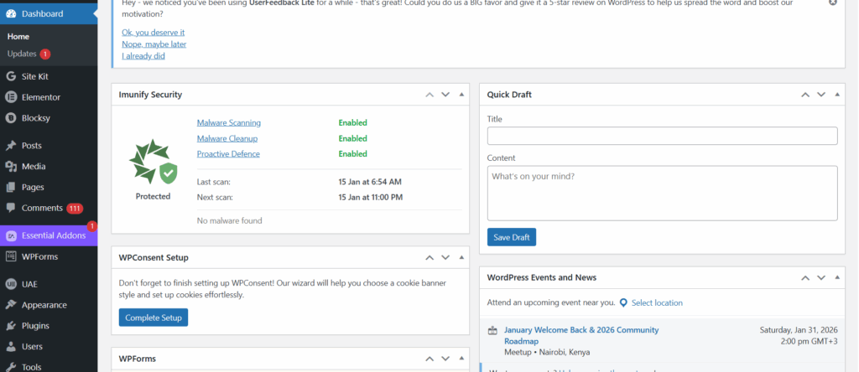This screenshot has width=859, height=372.
Task: Click the red Updates count badge
Action: (45, 54)
